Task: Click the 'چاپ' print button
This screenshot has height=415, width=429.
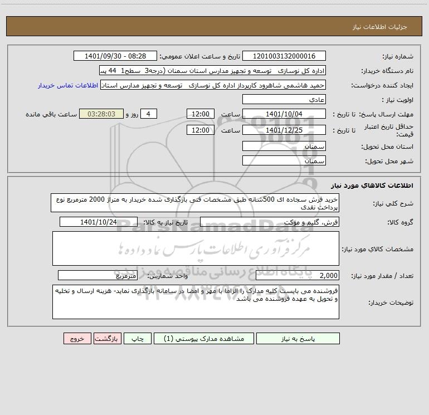Action: coord(138,339)
